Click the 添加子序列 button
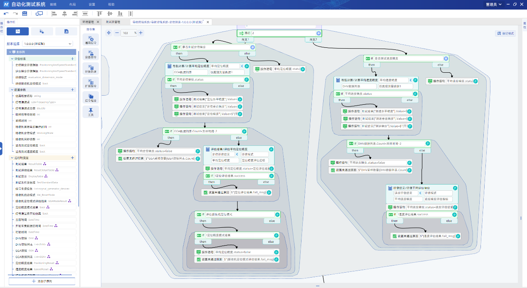Screen dimensions: 527x288 (42, 281)
